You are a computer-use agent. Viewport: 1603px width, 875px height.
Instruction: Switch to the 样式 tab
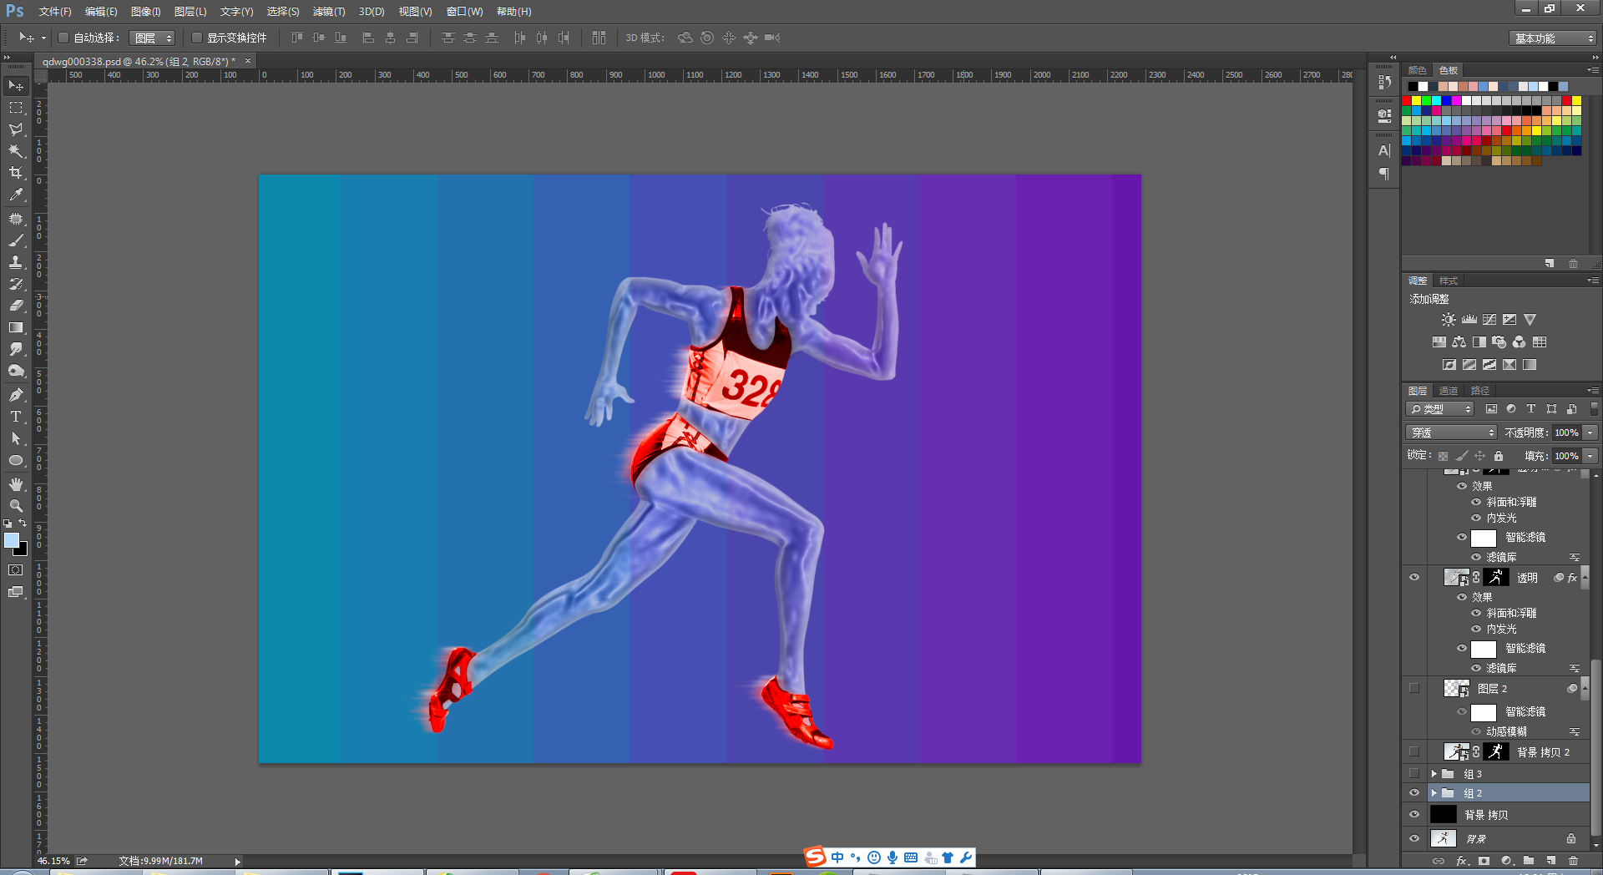coord(1449,281)
